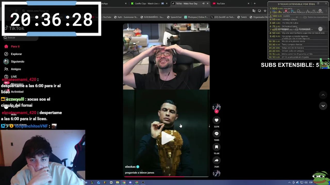Focus the Buscar search field
This screenshot has width=330, height=185.
pos(21,38)
